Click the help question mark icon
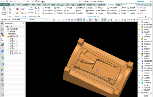Viewport: 153px width, 97px height. (145, 5)
